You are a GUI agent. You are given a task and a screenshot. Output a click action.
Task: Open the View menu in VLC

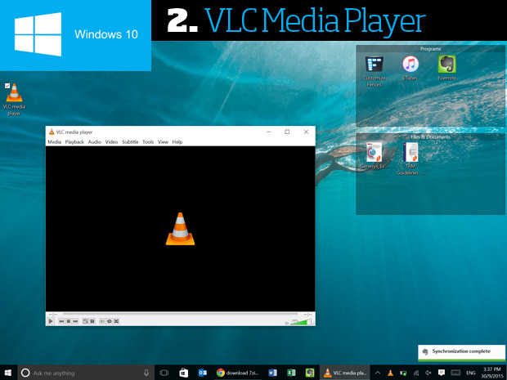(163, 142)
